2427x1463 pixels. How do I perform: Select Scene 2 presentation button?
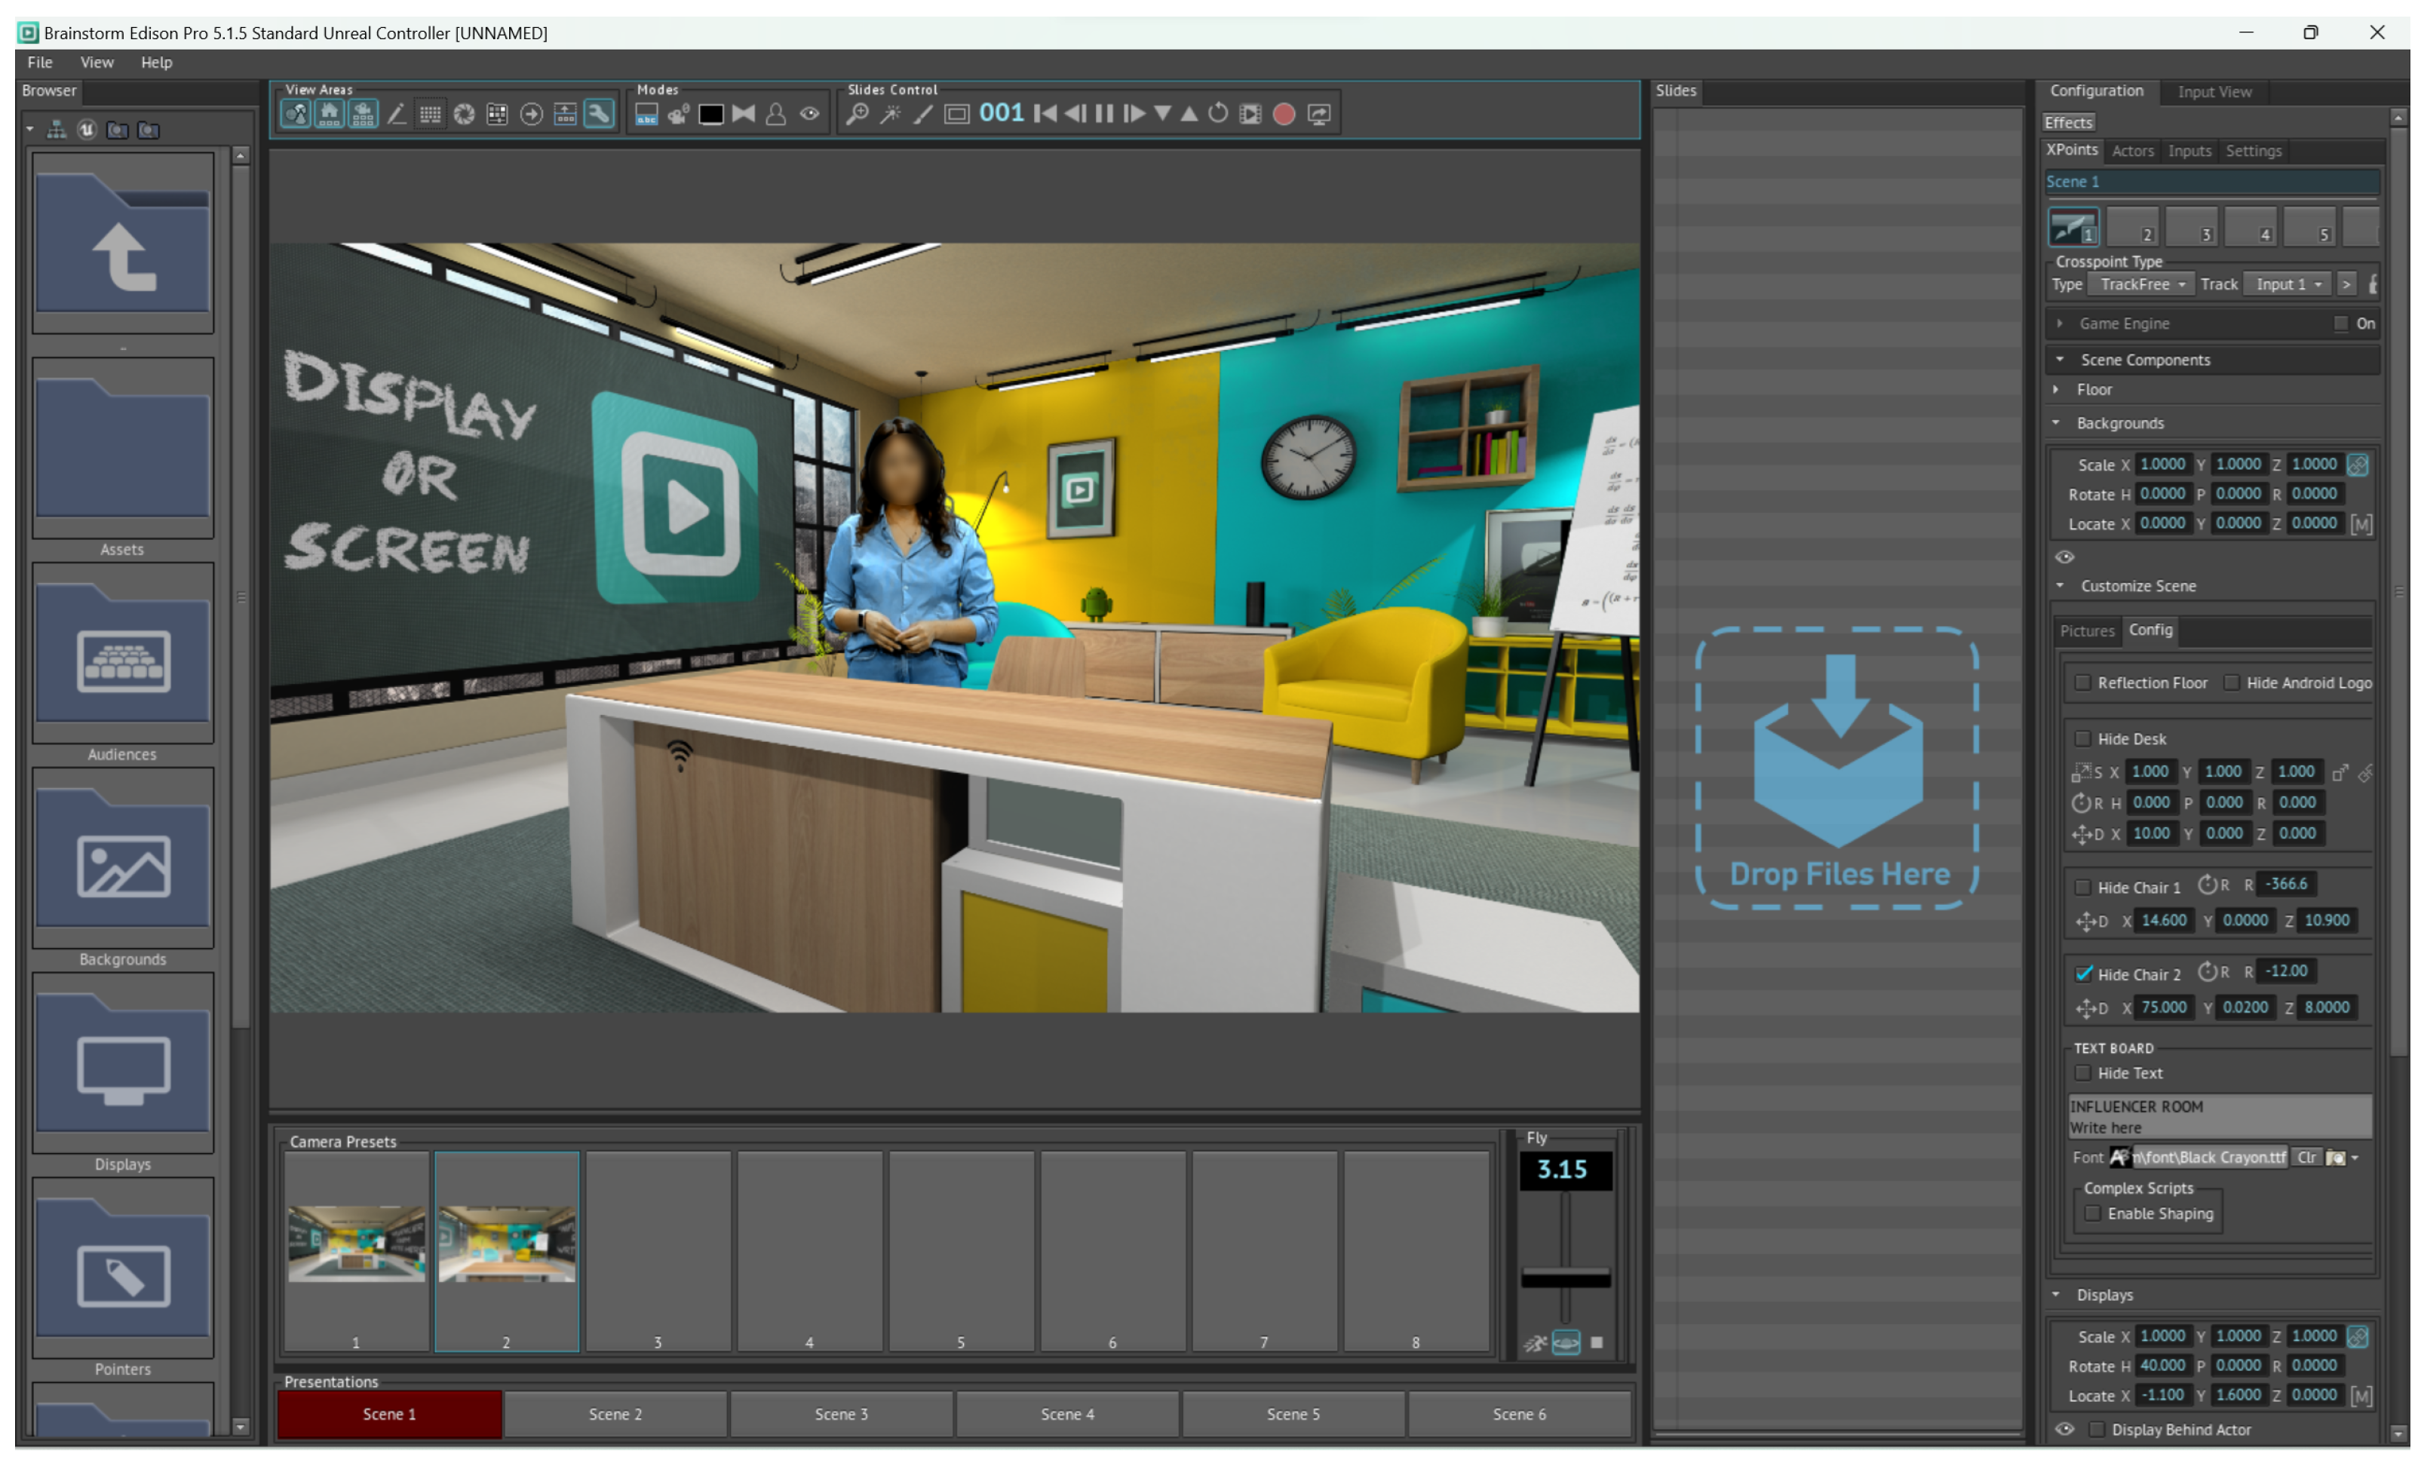coord(615,1415)
